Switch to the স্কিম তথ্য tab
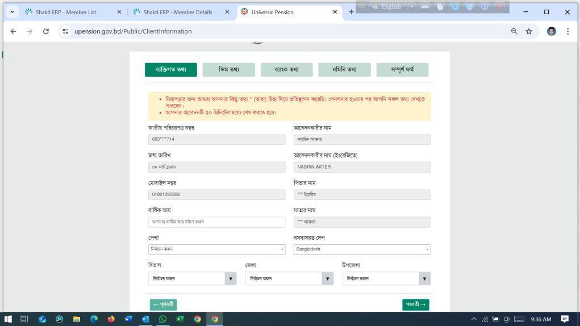 tap(228, 70)
